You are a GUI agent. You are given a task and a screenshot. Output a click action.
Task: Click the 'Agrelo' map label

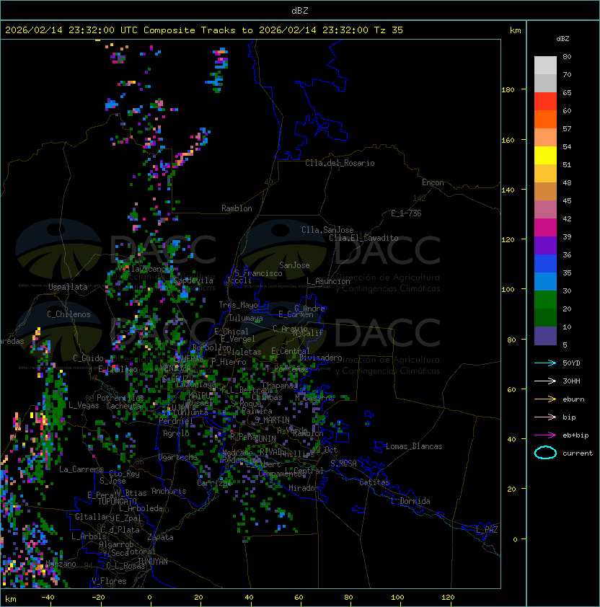click(176, 433)
